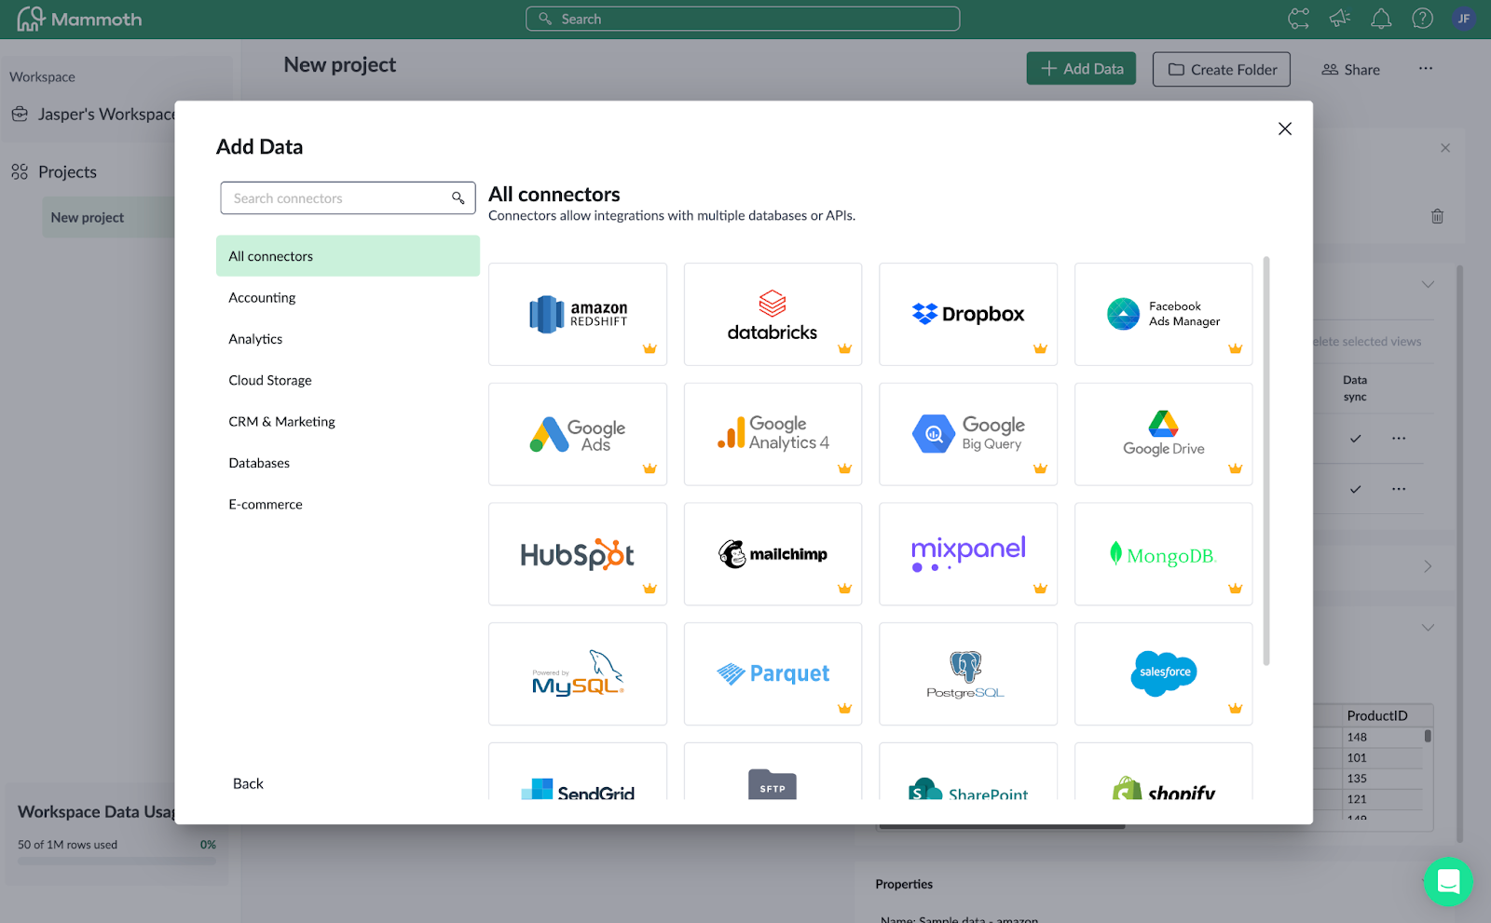Select the Google Big Query connector
Viewport: 1491px width, 923px height.
tap(968, 434)
